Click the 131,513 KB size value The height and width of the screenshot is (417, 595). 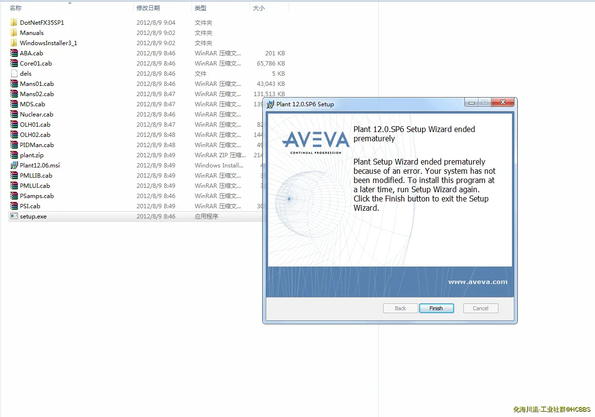(270, 94)
